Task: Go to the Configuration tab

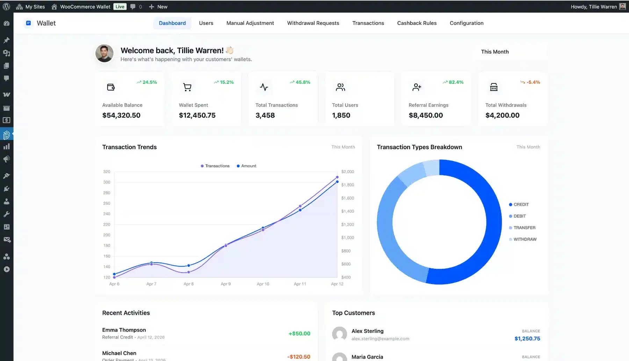Action: (x=467, y=23)
